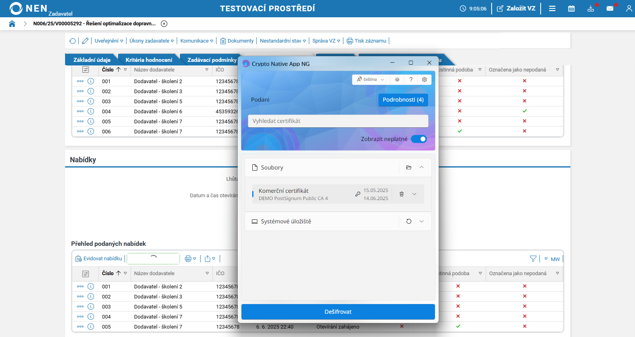The height and width of the screenshot is (337, 635).
Task: Open row actions for upper row 004
Action: tap(80, 111)
